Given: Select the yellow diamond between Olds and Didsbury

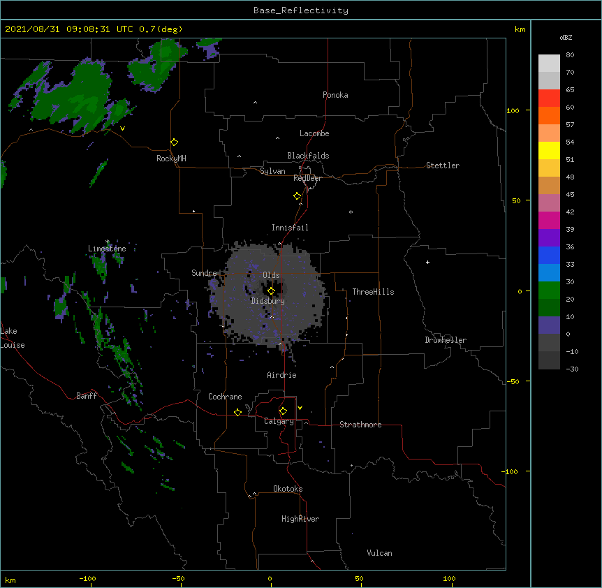Looking at the screenshot, I should 271,291.
